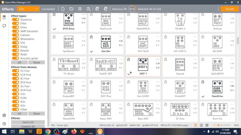Open the three-dot menu on Aco.Sim

tap(120, 37)
